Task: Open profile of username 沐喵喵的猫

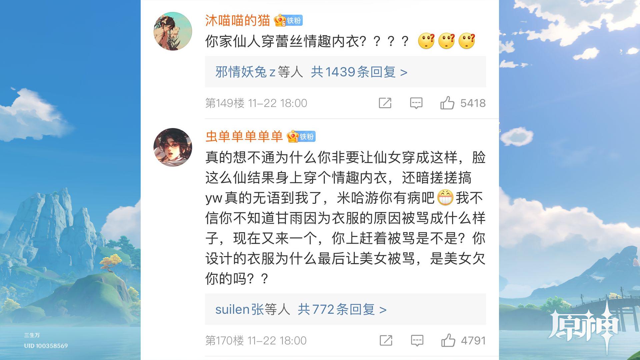Action: (237, 21)
